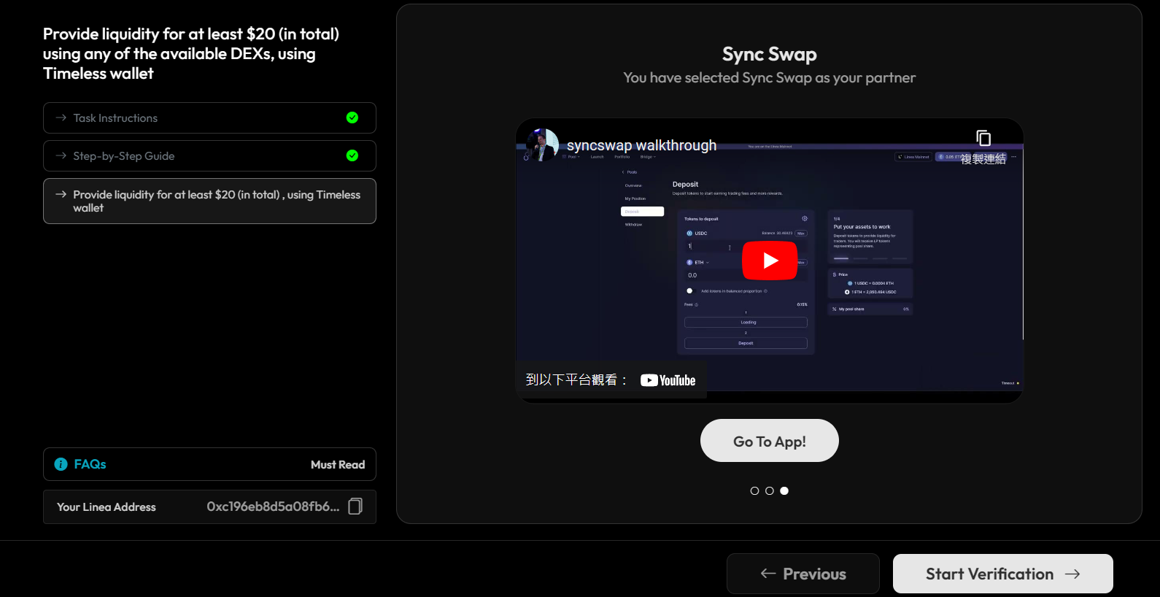Open the syncswap walkthrough video title
Viewport: 1160px width, 597px height.
pyautogui.click(x=641, y=145)
